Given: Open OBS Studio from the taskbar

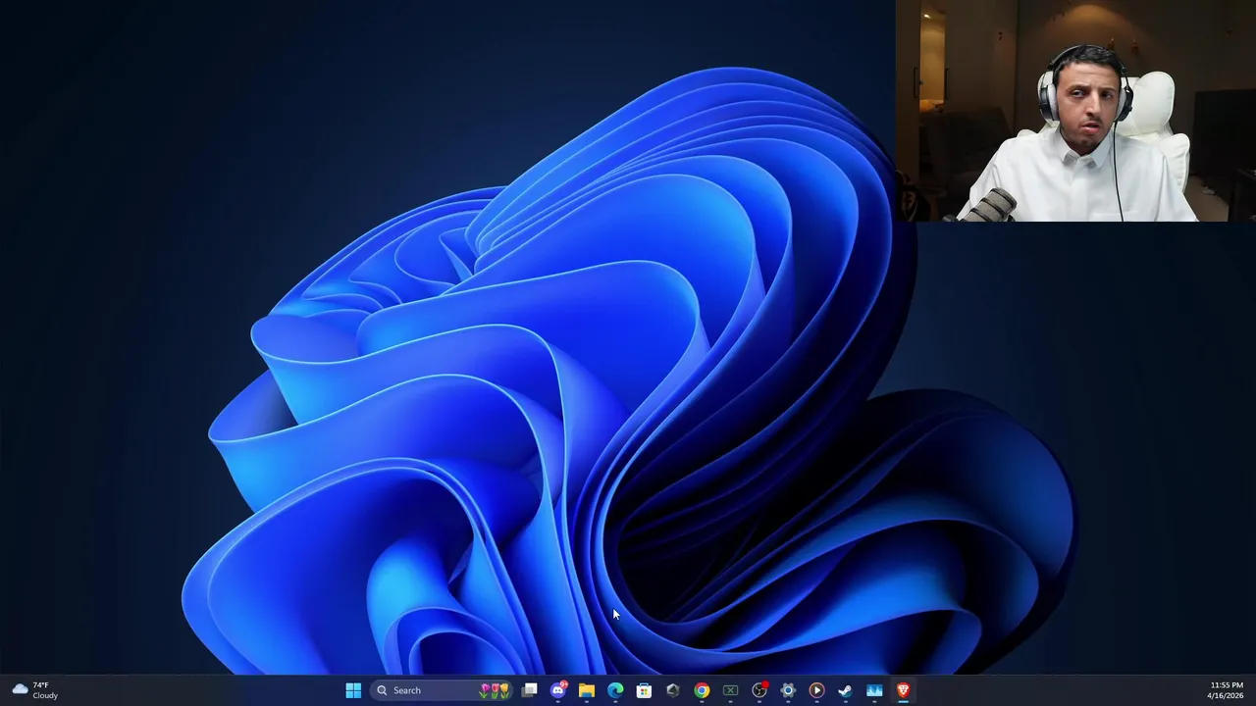Looking at the screenshot, I should pos(759,690).
